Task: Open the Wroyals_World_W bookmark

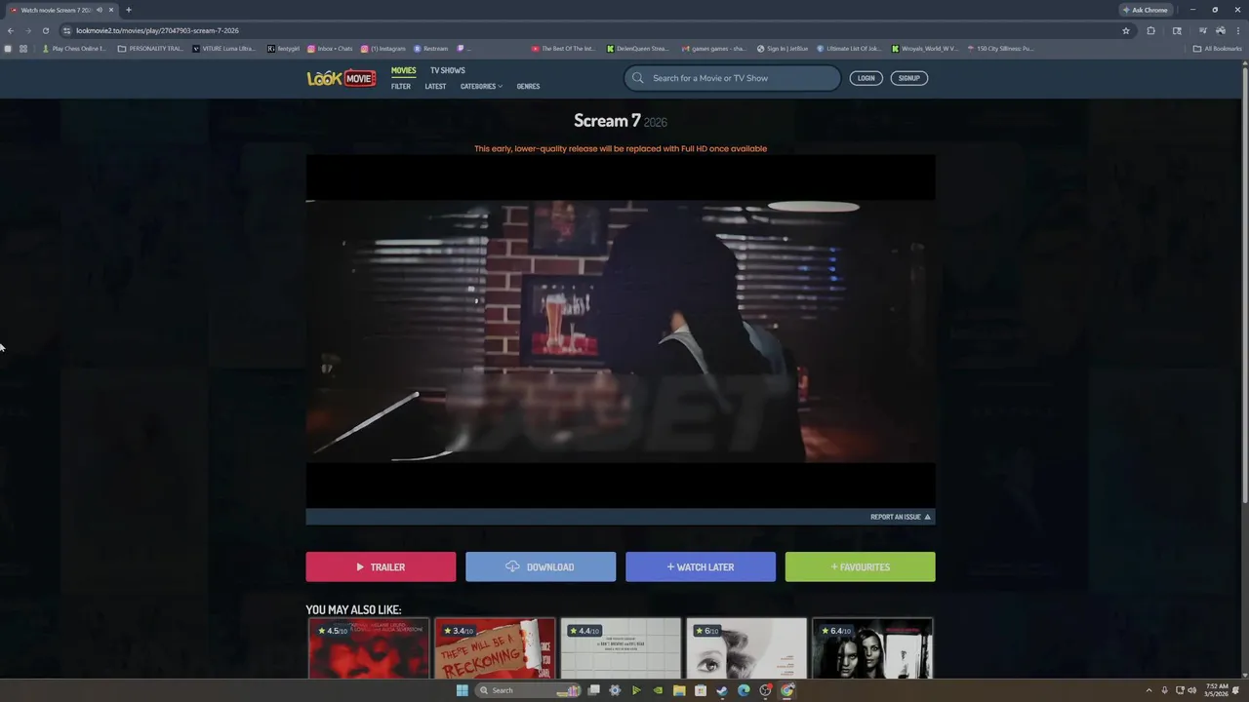Action: pos(925,48)
